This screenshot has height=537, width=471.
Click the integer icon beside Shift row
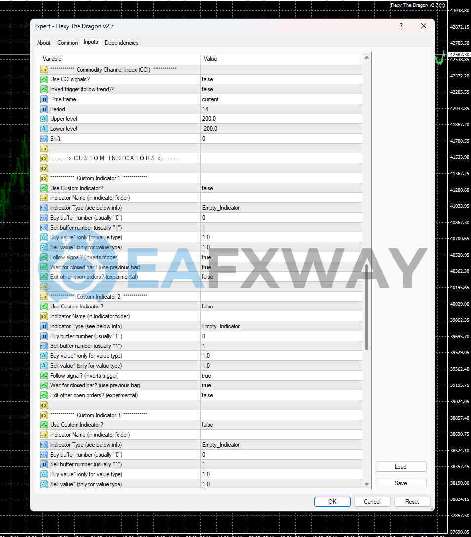tap(44, 139)
